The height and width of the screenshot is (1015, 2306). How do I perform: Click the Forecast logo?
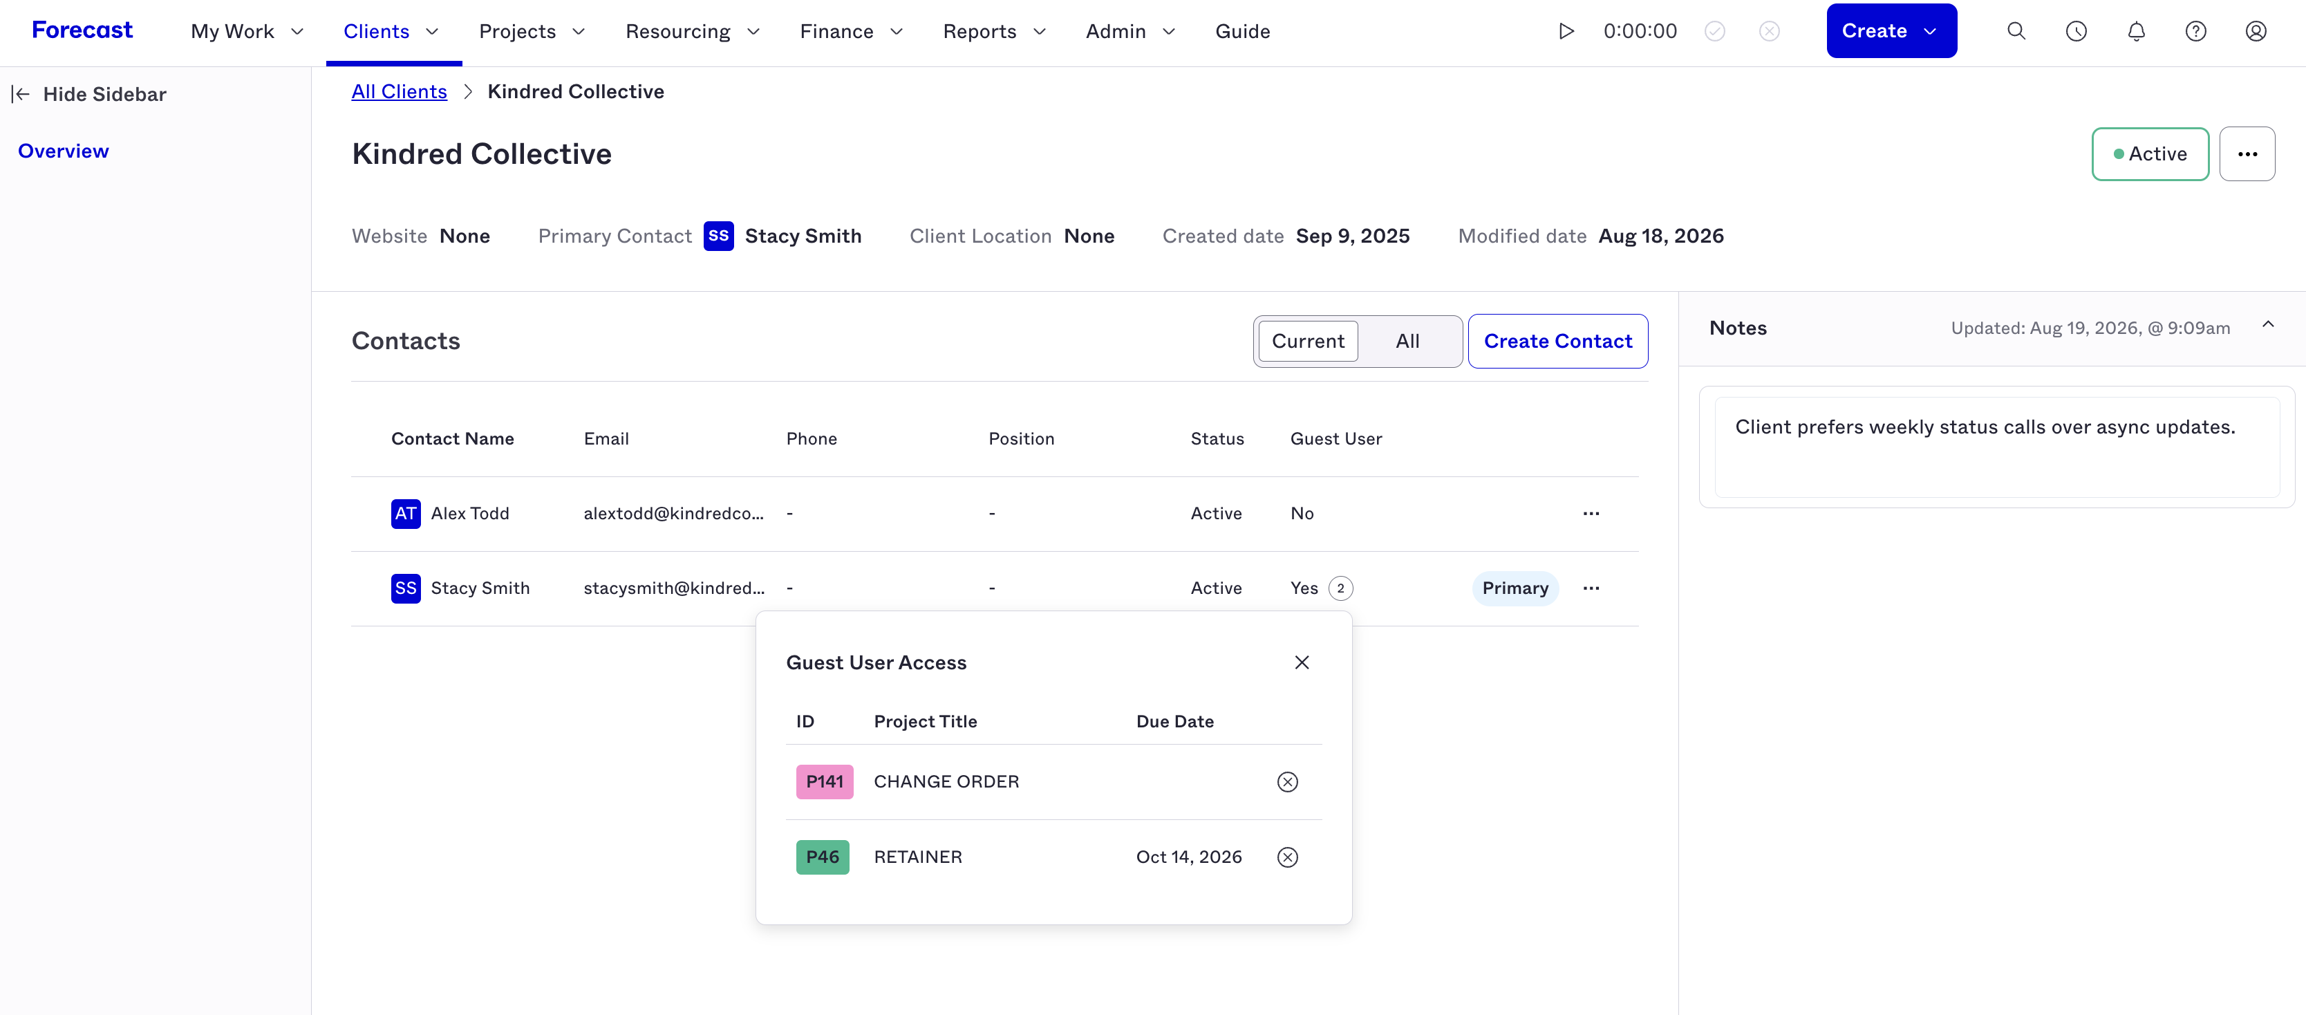[82, 30]
